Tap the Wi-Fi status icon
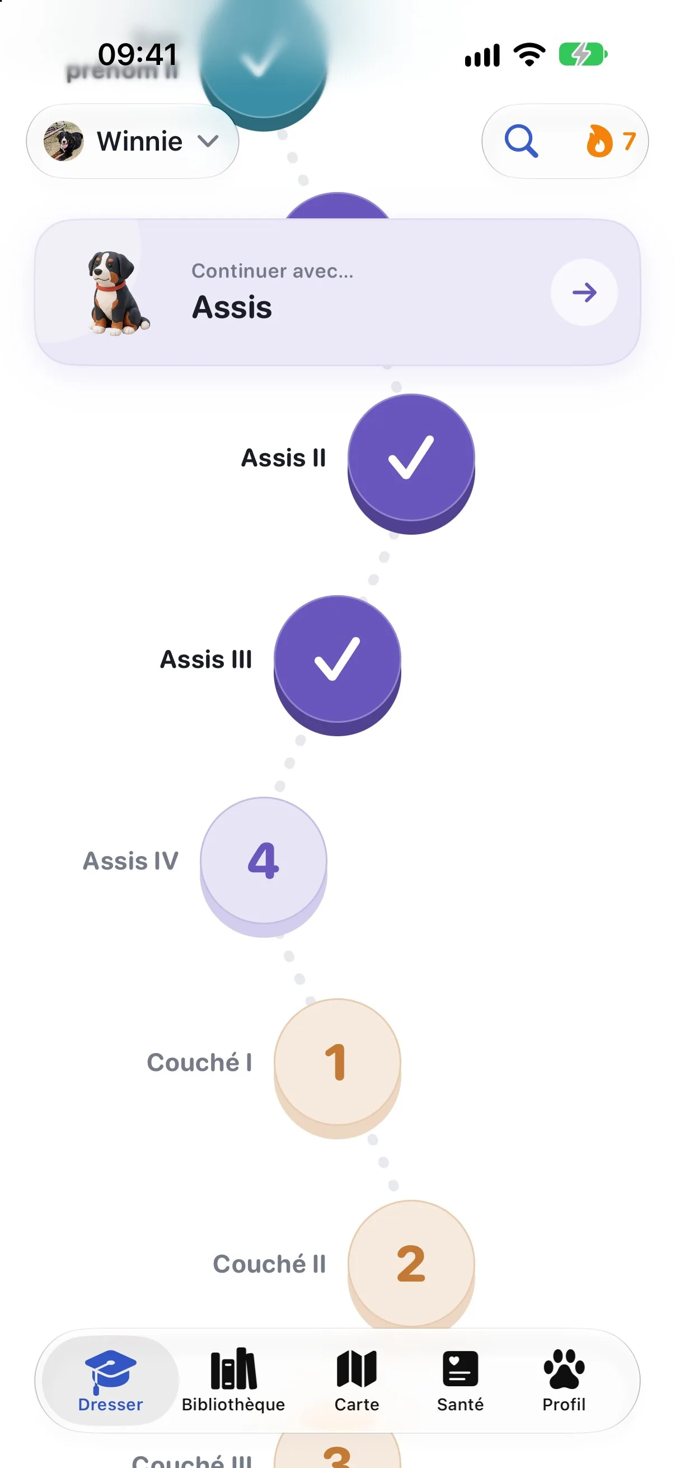Image resolution: width=675 pixels, height=1468 pixels. tap(529, 55)
